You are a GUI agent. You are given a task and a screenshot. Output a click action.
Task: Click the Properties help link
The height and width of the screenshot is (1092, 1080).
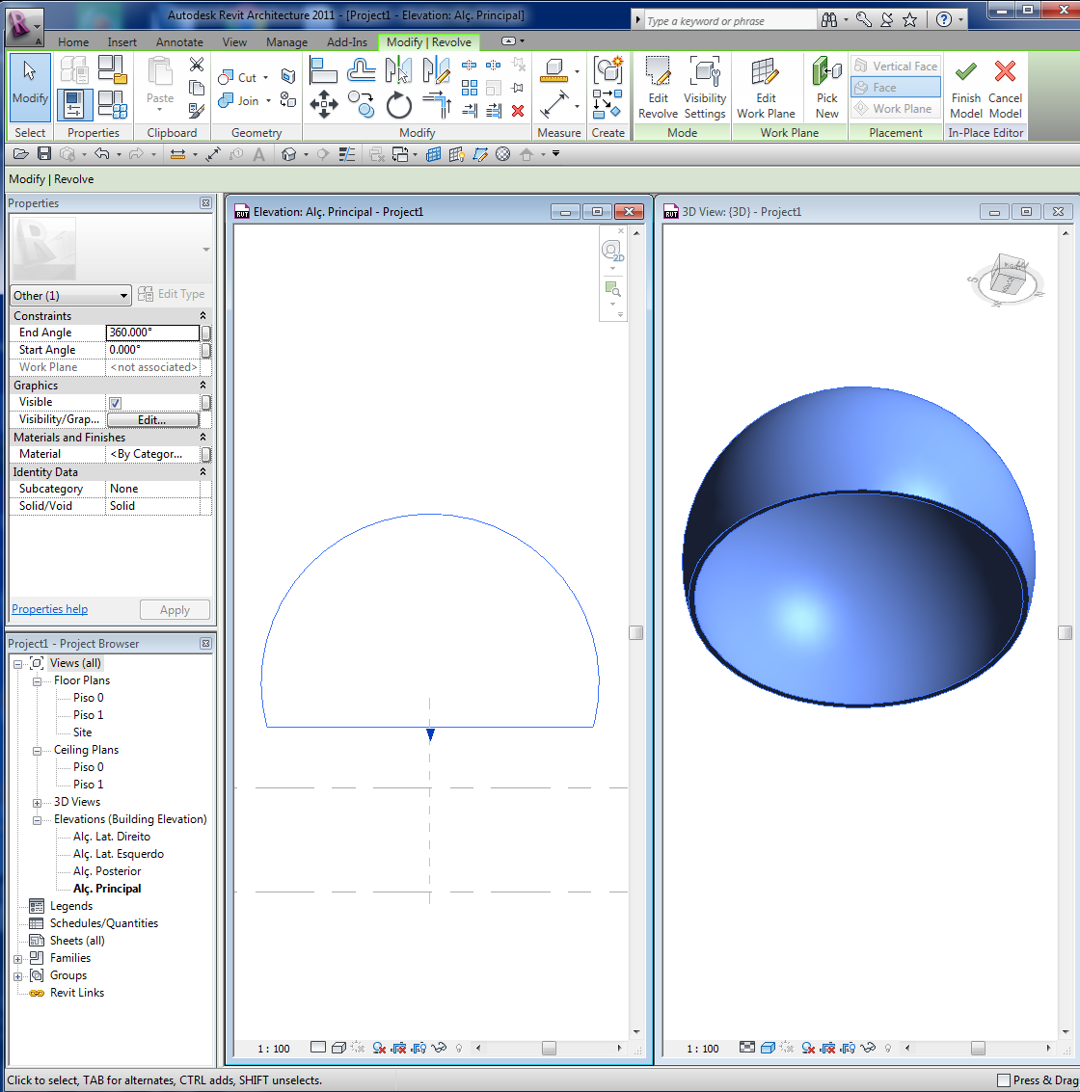(49, 608)
